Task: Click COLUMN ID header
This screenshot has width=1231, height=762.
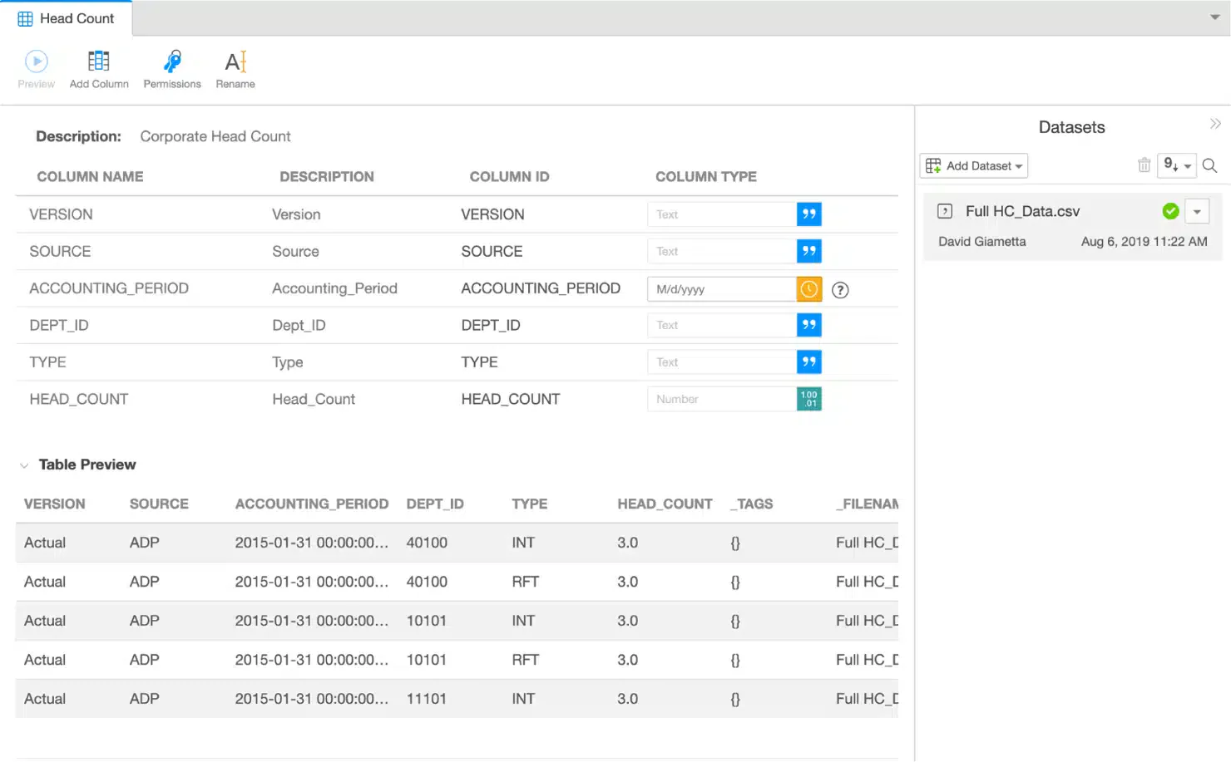Action: (509, 176)
